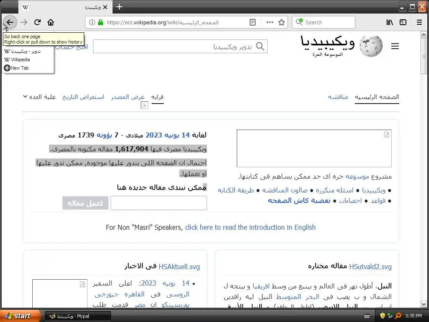Open البحر المتوسط Mediterranean link
429x322 pixels.
click(x=298, y=297)
